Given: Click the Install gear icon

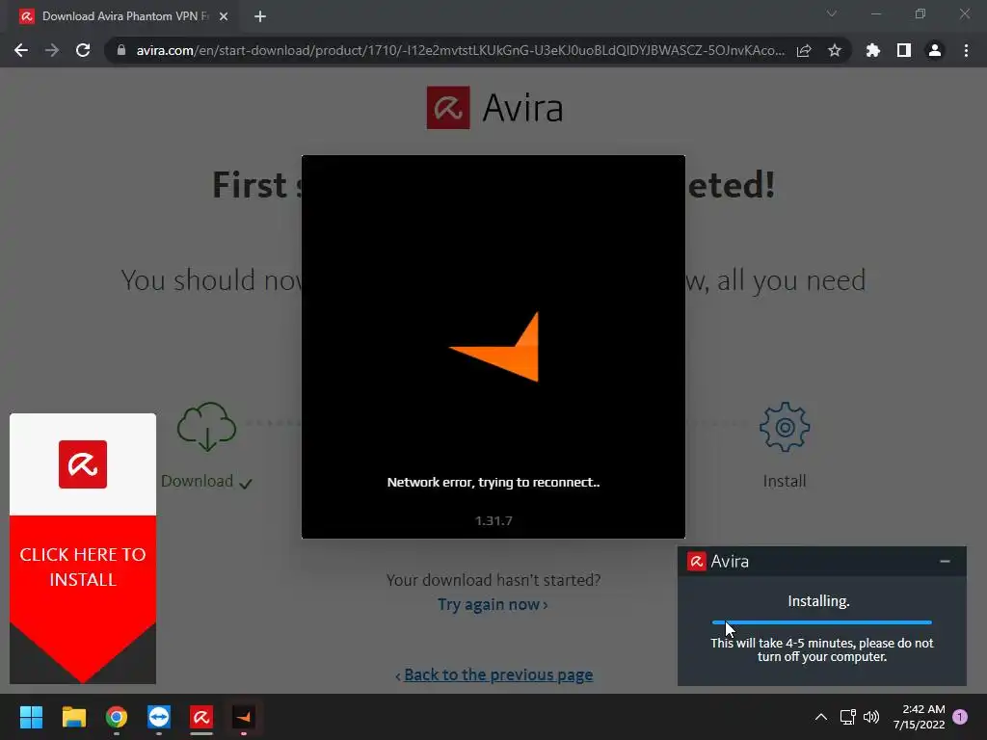Looking at the screenshot, I should (x=785, y=427).
